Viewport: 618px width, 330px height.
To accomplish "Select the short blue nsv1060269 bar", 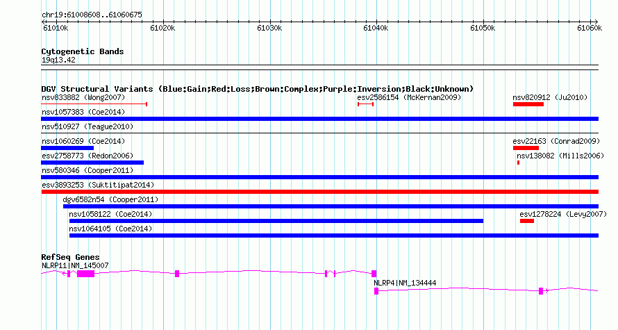I will [67, 148].
